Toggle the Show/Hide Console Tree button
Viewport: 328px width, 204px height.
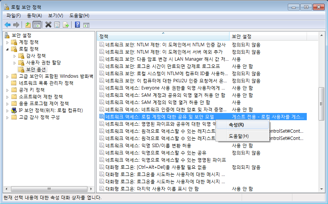(37, 25)
